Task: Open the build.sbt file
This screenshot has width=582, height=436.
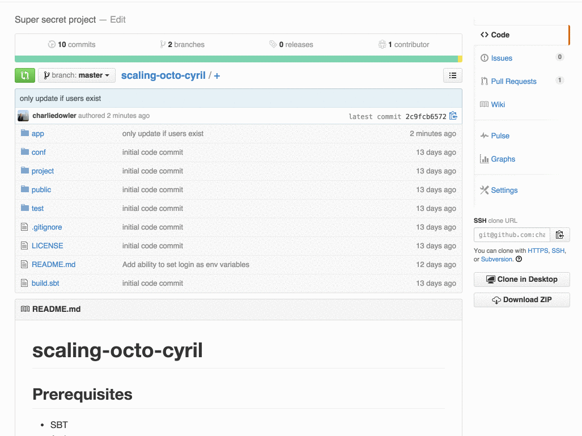Action: (x=45, y=283)
